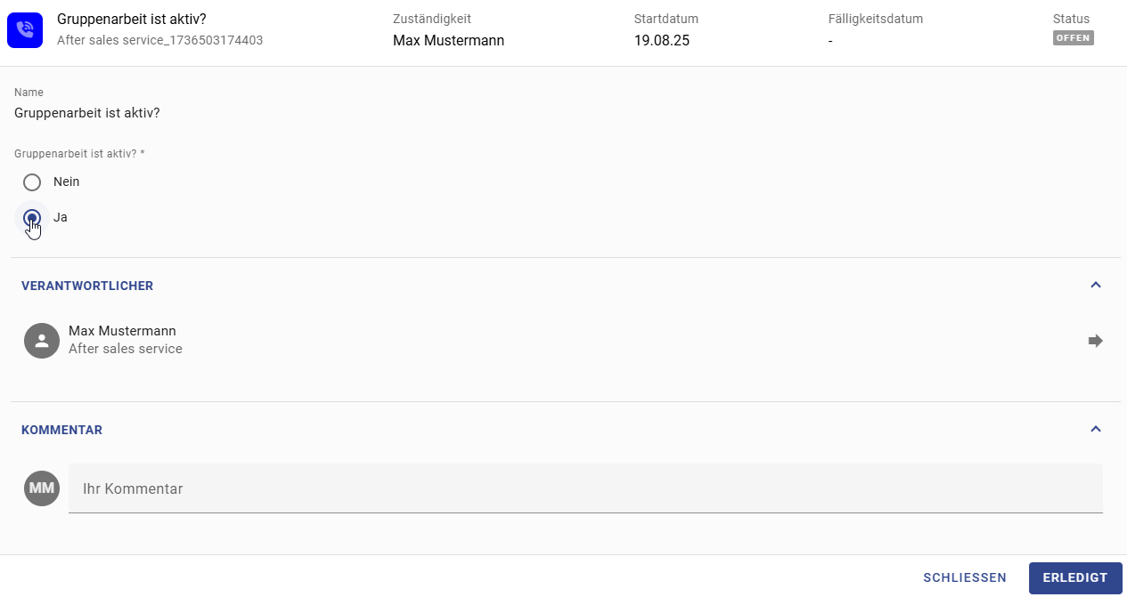Click the MM avatar next to comment field
Viewport: 1127px width, 597px height.
tap(41, 488)
